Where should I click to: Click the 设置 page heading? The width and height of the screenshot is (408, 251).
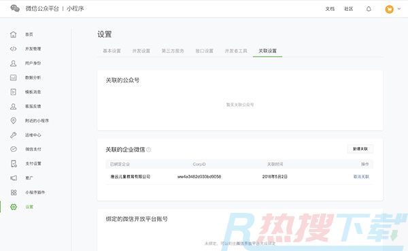(x=105, y=35)
